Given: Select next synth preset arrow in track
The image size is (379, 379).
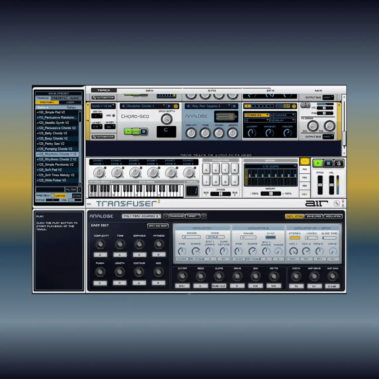Looking at the screenshot, I should click(x=235, y=106).
